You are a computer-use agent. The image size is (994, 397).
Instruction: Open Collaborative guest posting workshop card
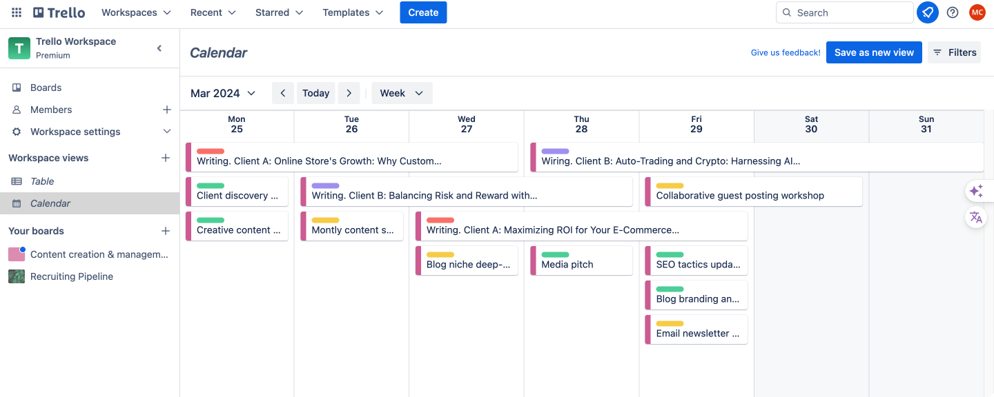(754, 192)
